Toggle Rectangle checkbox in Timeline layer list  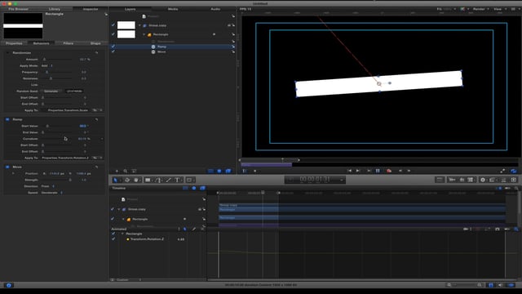click(x=113, y=219)
